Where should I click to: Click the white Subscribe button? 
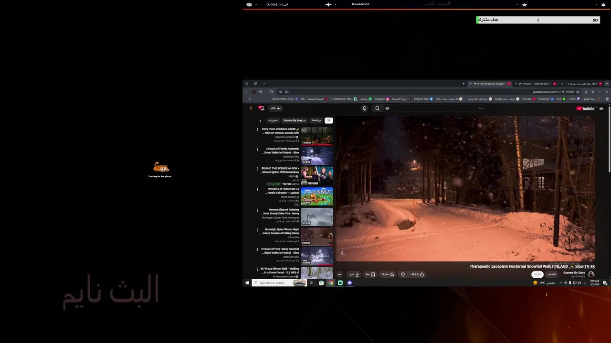[x=537, y=274]
